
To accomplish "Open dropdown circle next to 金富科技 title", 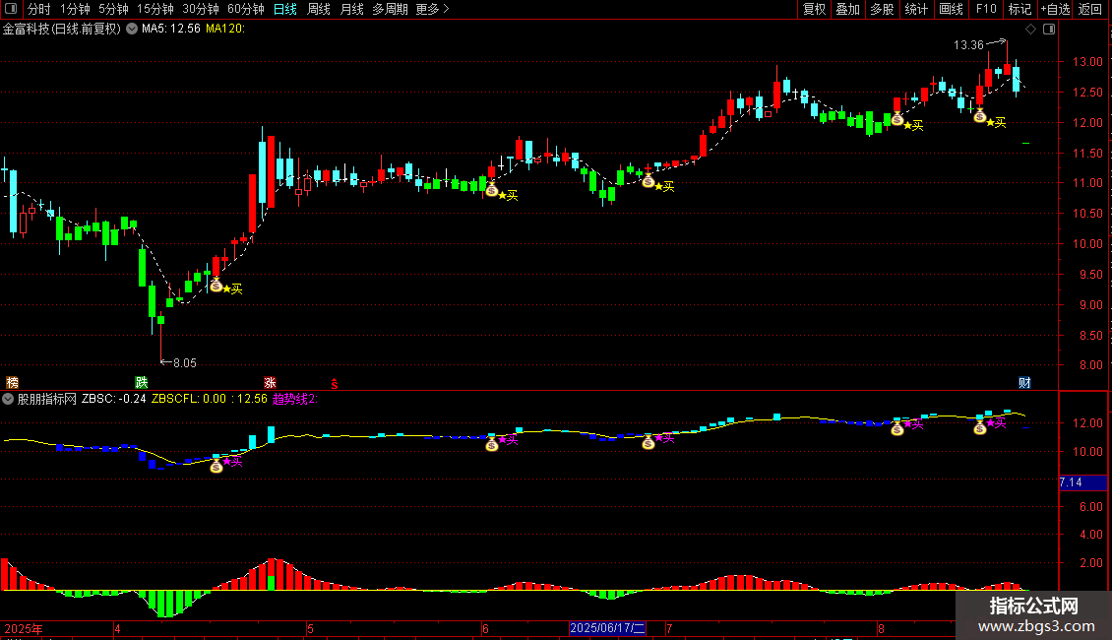I will [132, 29].
